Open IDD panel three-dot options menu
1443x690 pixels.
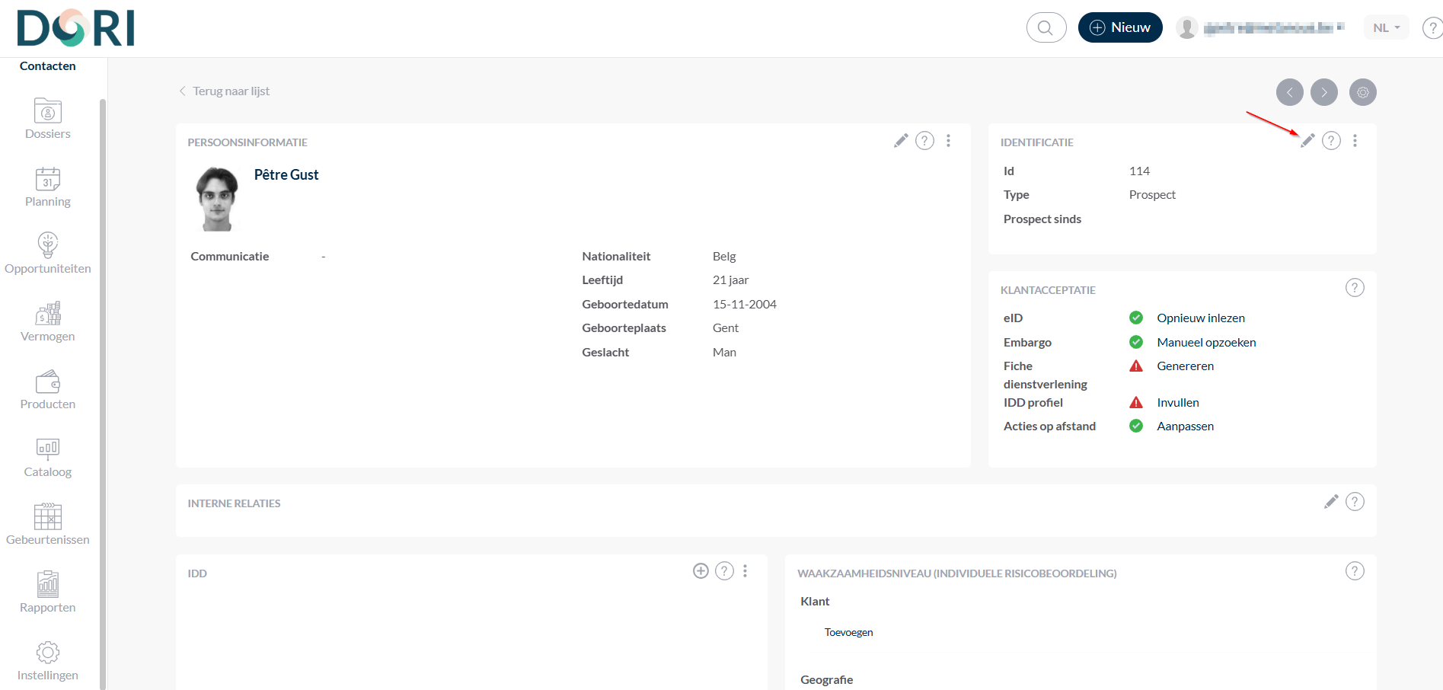(745, 571)
